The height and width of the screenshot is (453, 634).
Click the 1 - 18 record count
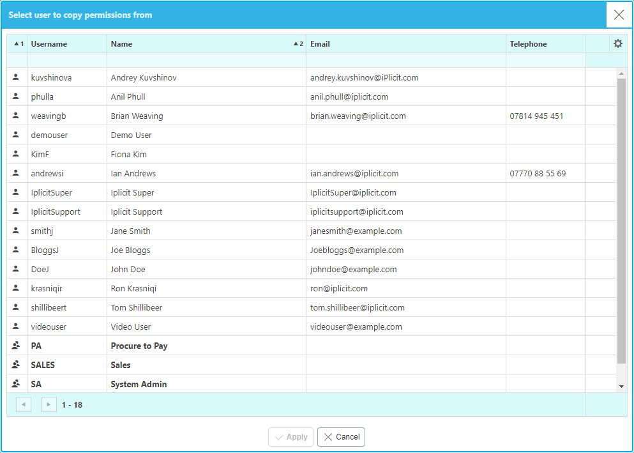tap(72, 405)
